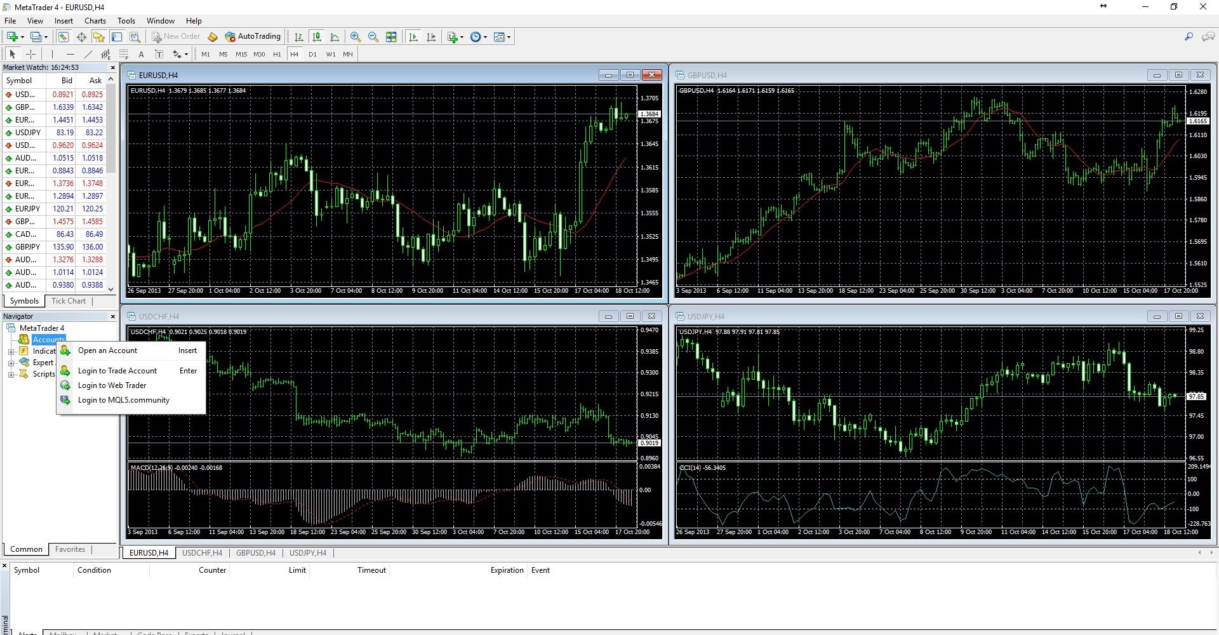The height and width of the screenshot is (635, 1219).
Task: Select the Cursor arrow tool
Action: click(x=12, y=54)
